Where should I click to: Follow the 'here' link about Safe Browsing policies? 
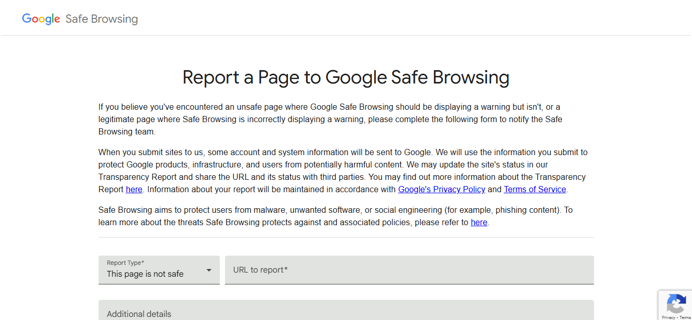tap(479, 223)
